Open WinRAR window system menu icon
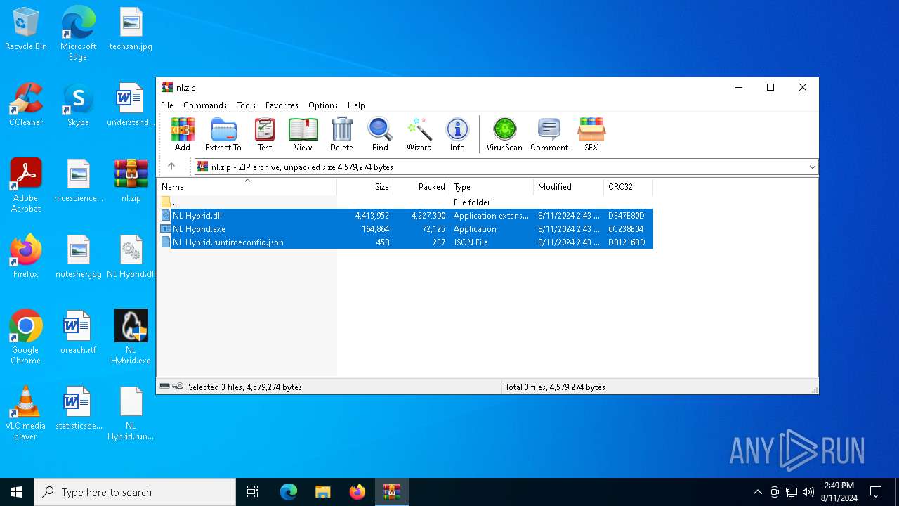This screenshot has height=506, width=899. click(167, 87)
